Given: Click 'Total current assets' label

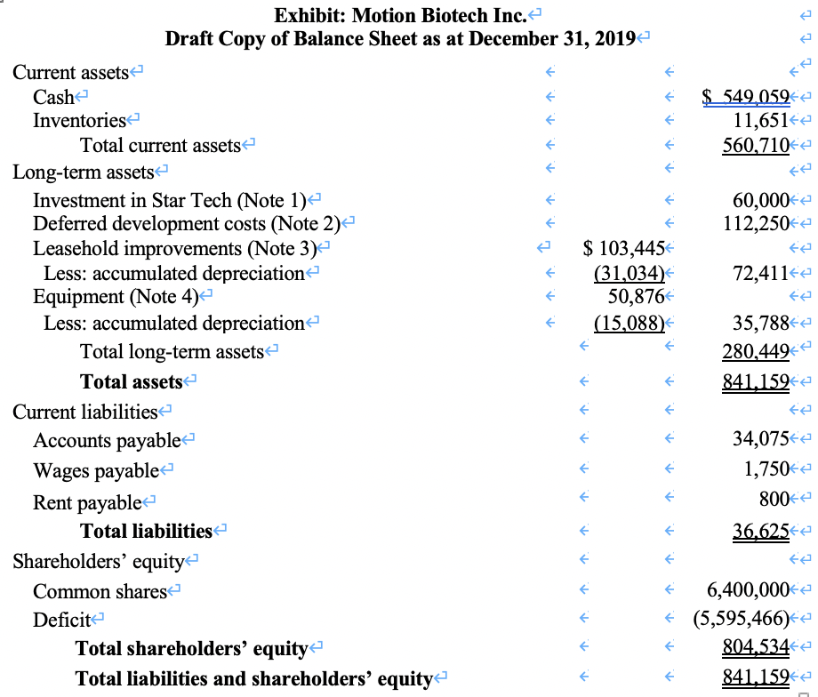Looking at the screenshot, I should click(160, 145).
